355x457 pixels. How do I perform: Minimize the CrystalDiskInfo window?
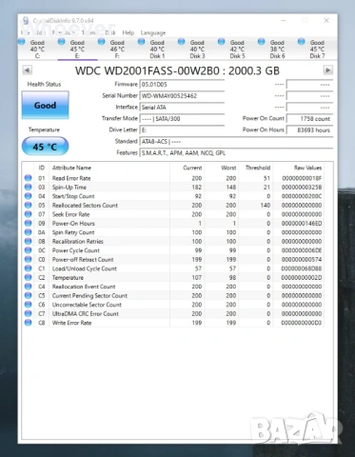[x=284, y=21]
